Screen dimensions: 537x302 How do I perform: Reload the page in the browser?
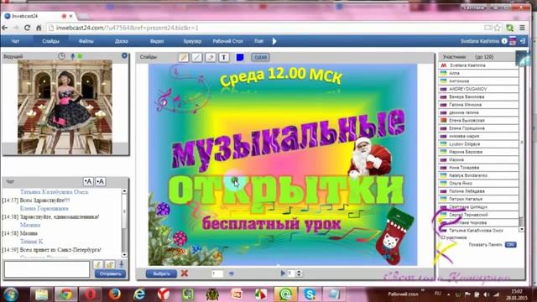point(27,28)
